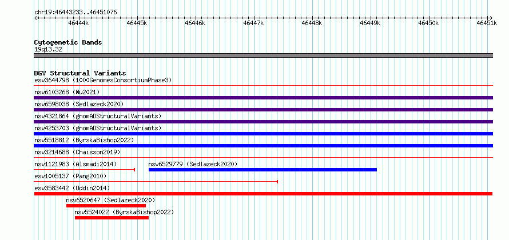Click the 46444k ruler tick label
Viewport: 509px width, 240px height.
78,23
